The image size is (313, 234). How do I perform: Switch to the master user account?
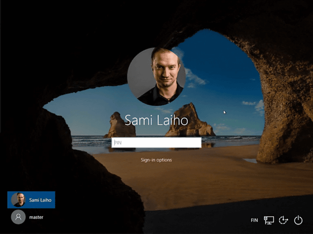[27, 217]
